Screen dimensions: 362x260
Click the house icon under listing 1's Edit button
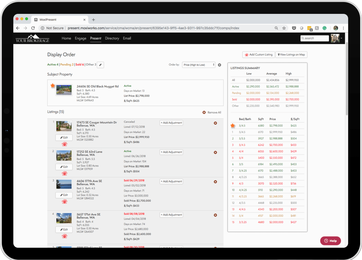pyautogui.click(x=64, y=144)
